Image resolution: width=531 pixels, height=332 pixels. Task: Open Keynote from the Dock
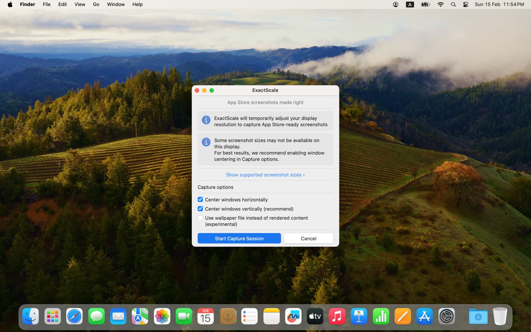pos(359,317)
